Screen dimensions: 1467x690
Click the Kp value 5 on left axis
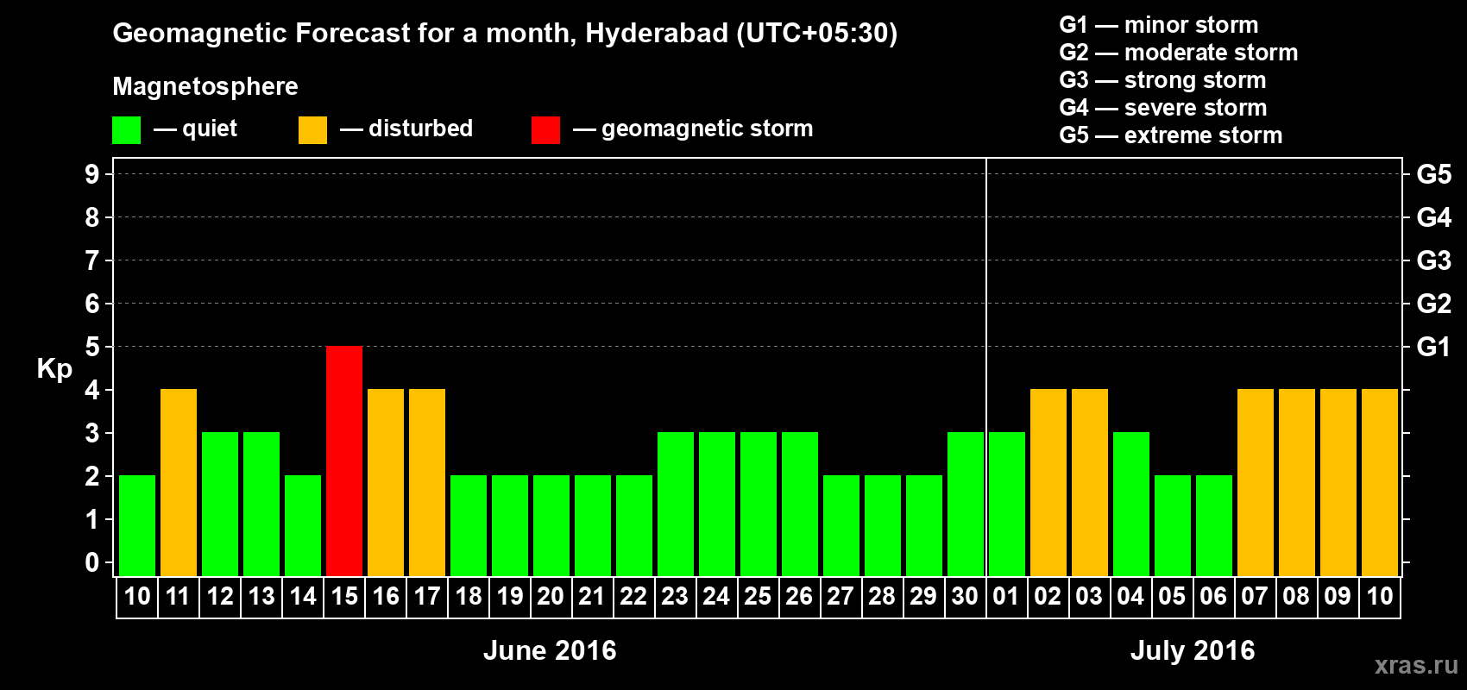(91, 347)
